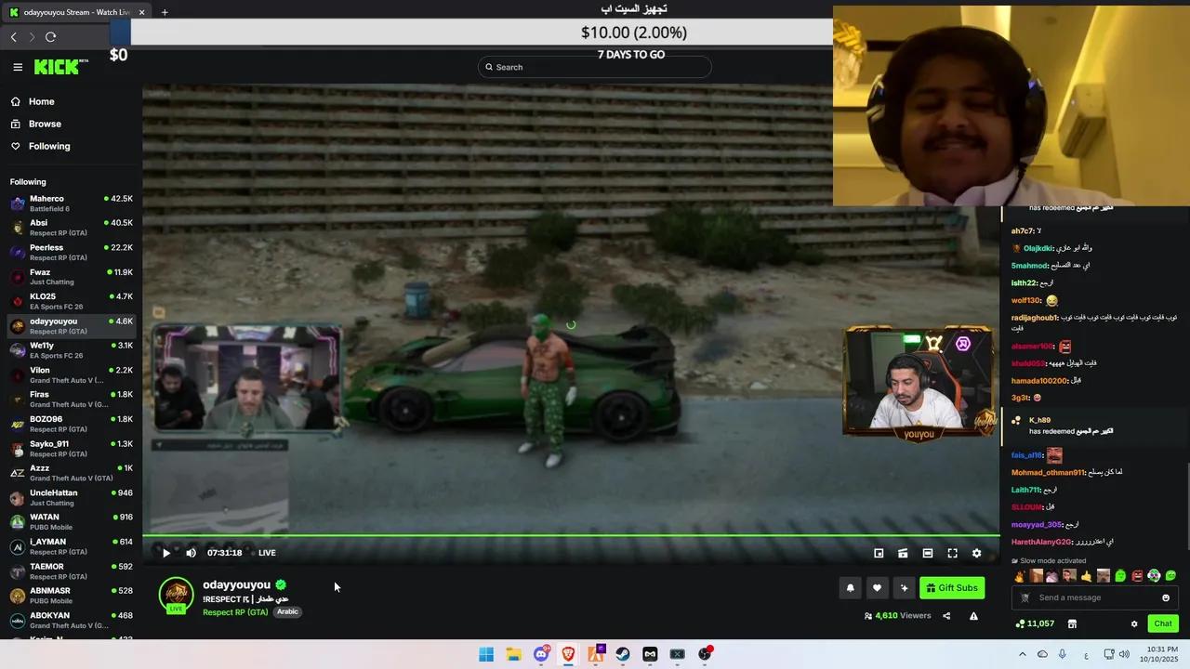Open the emote picker in chat
The image size is (1190, 669).
(x=1166, y=597)
